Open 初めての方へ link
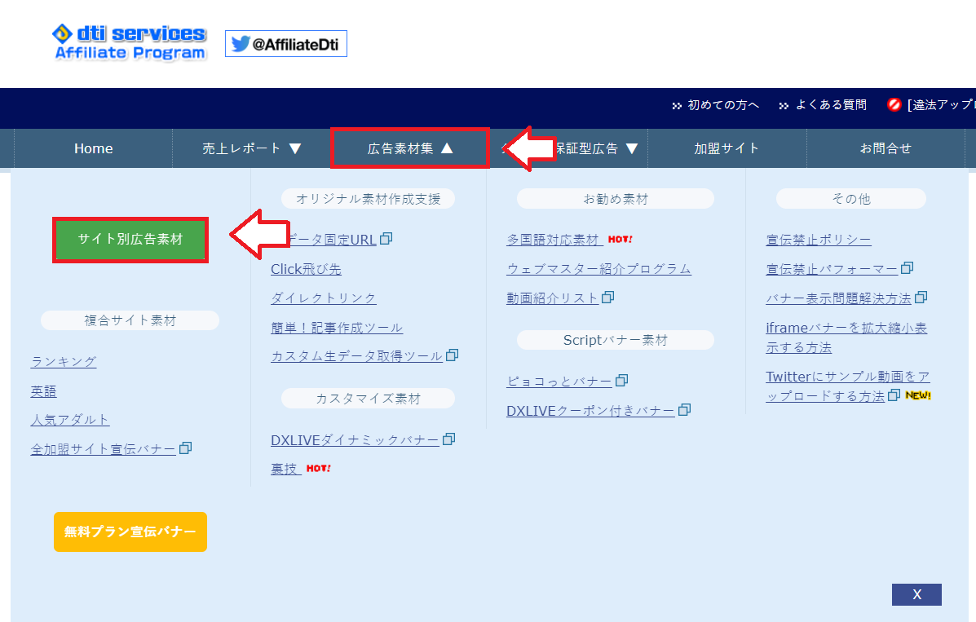The height and width of the screenshot is (622, 976). click(x=722, y=105)
